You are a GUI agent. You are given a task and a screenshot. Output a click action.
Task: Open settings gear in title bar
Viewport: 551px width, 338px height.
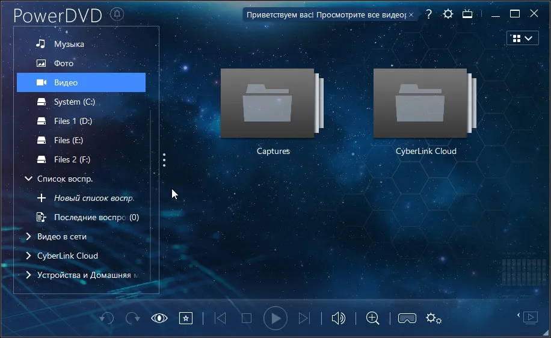tap(448, 14)
